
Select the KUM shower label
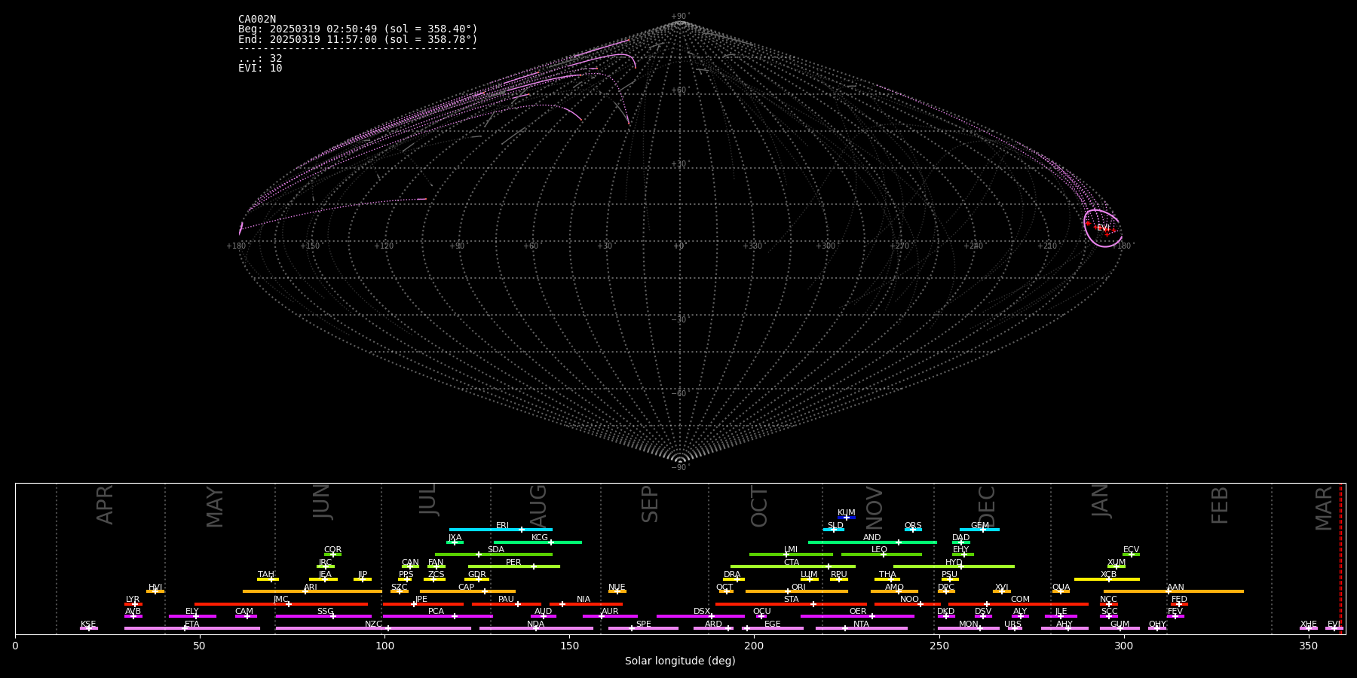(x=847, y=513)
